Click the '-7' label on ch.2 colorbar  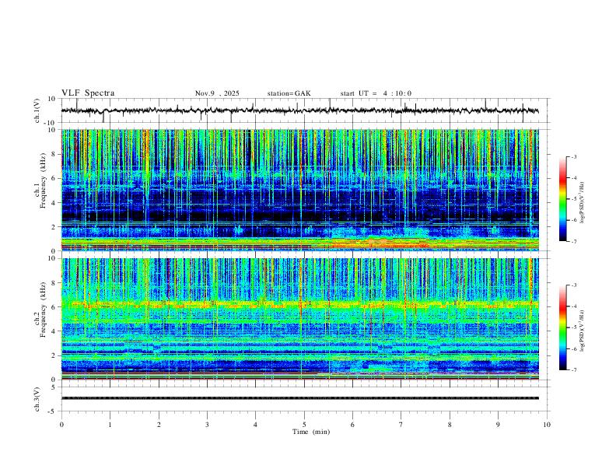(x=573, y=369)
